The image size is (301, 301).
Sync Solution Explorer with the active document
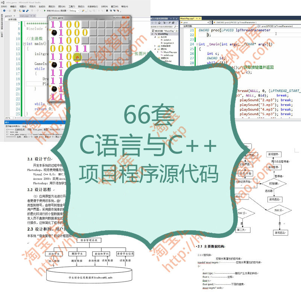click(169, 23)
